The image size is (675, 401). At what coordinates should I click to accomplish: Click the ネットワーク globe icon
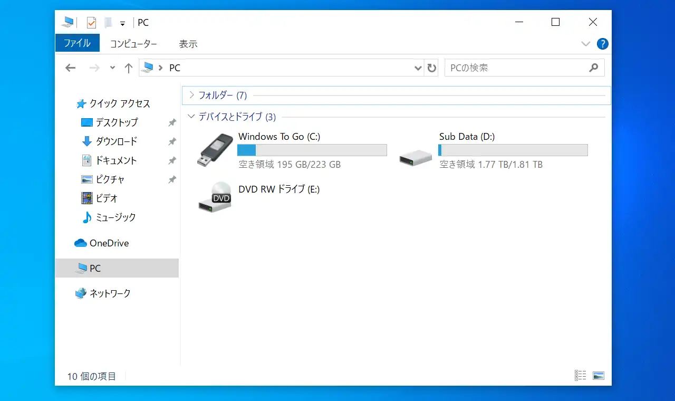tap(81, 293)
